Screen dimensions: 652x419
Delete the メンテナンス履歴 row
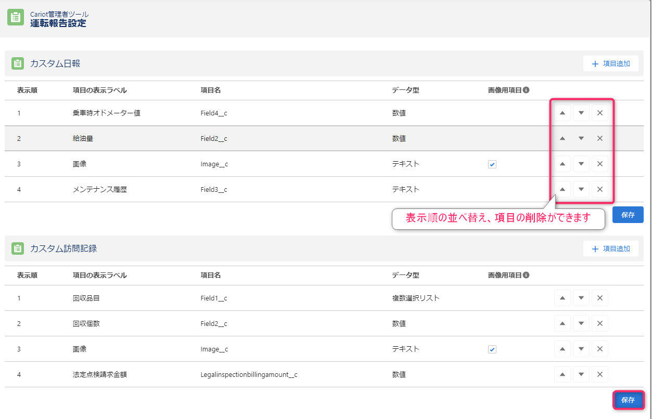(x=599, y=189)
